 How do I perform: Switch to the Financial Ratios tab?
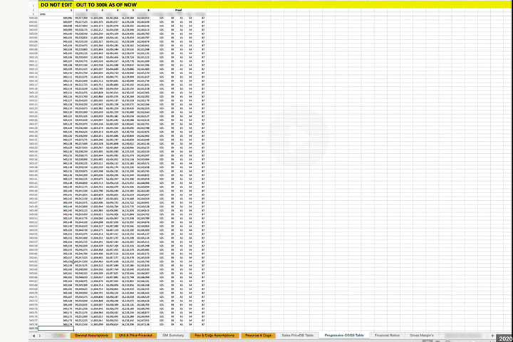(387, 334)
